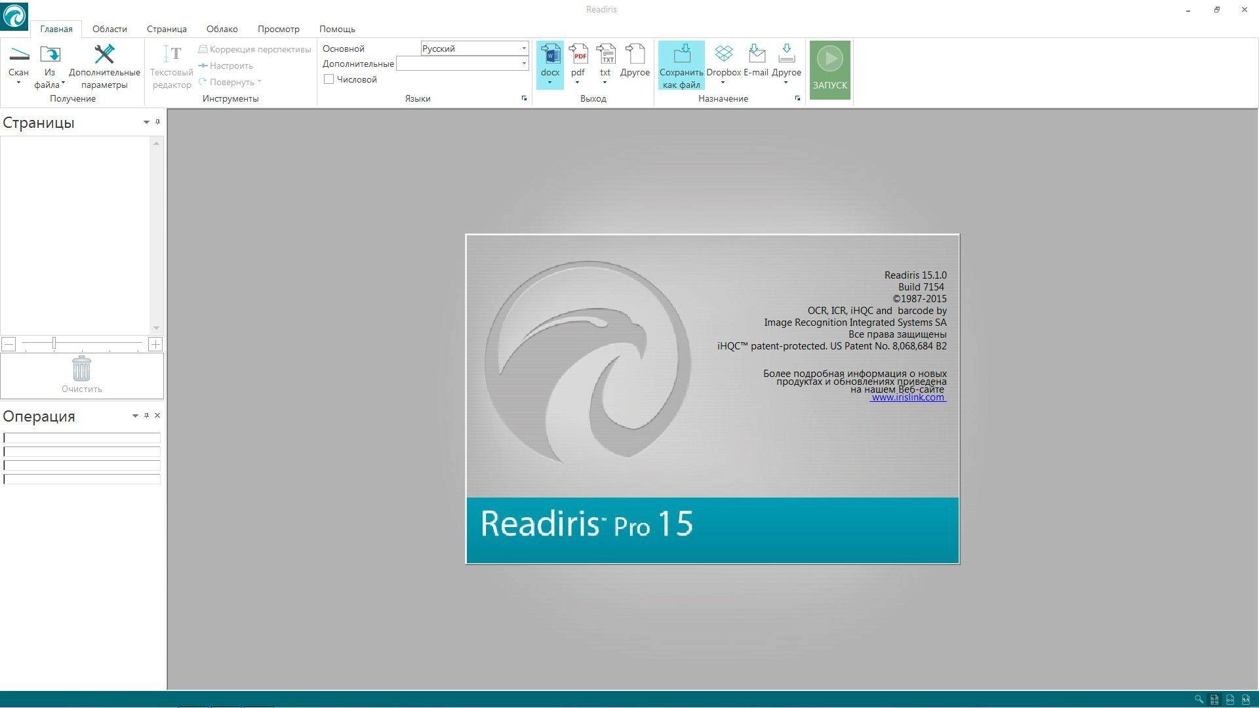Click the magnifier icon in status bar
Image resolution: width=1259 pixels, height=708 pixels.
pyautogui.click(x=1199, y=699)
